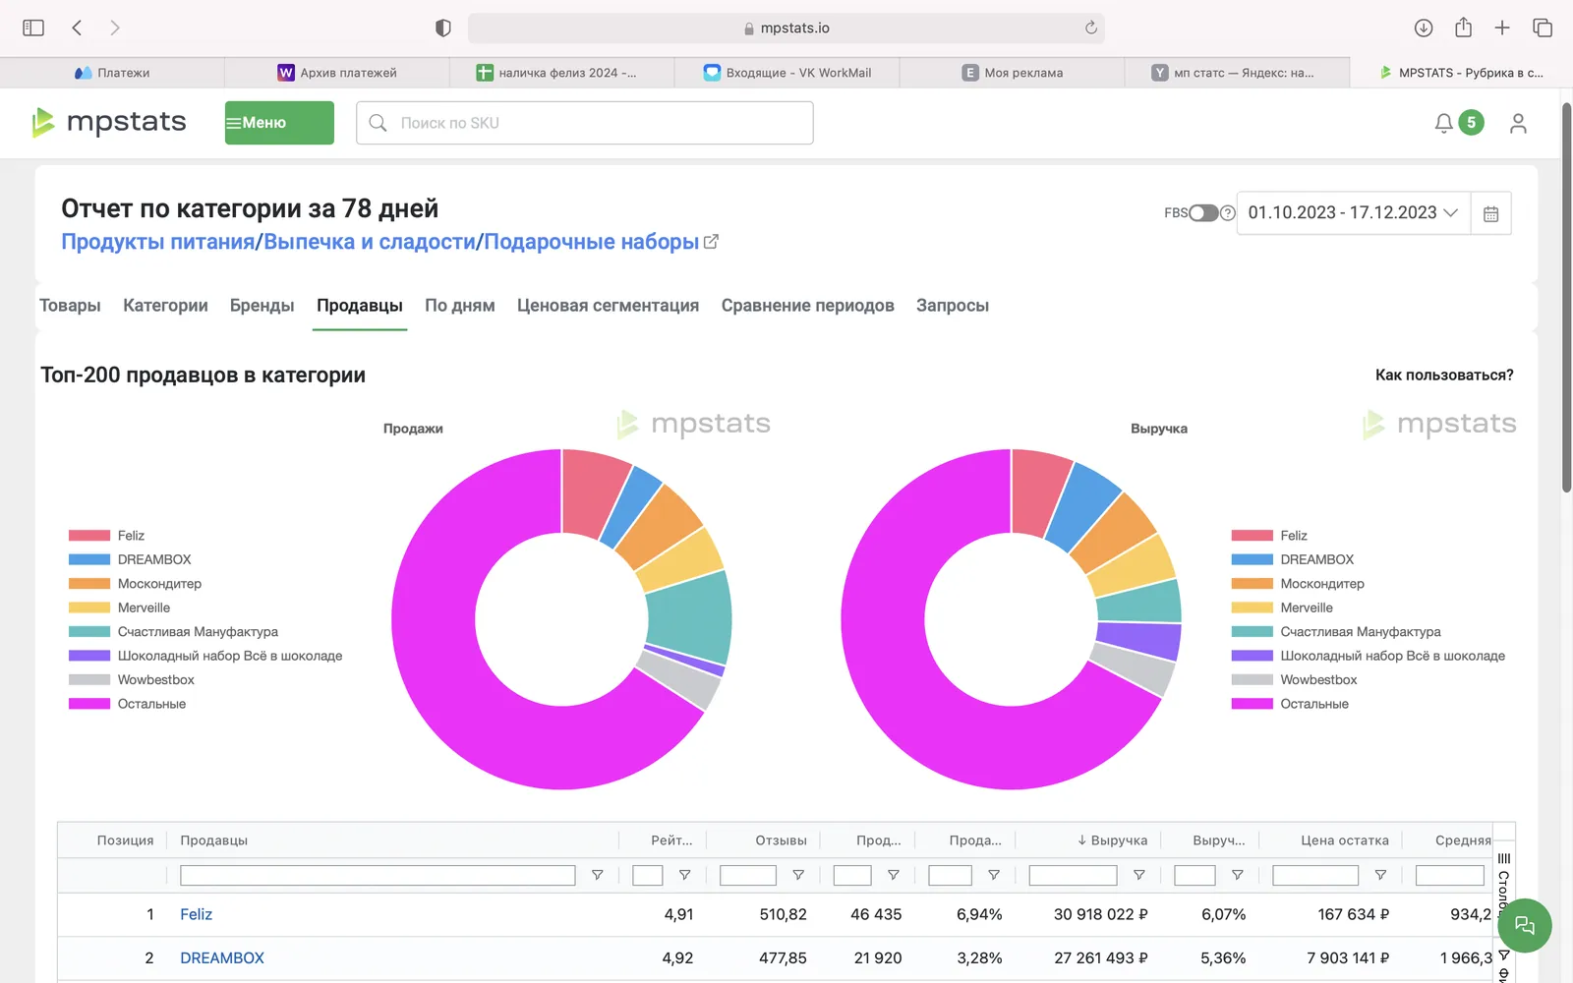The image size is (1573, 983).
Task: Open filter icon for Выруч... percent column
Action: coord(1238,875)
